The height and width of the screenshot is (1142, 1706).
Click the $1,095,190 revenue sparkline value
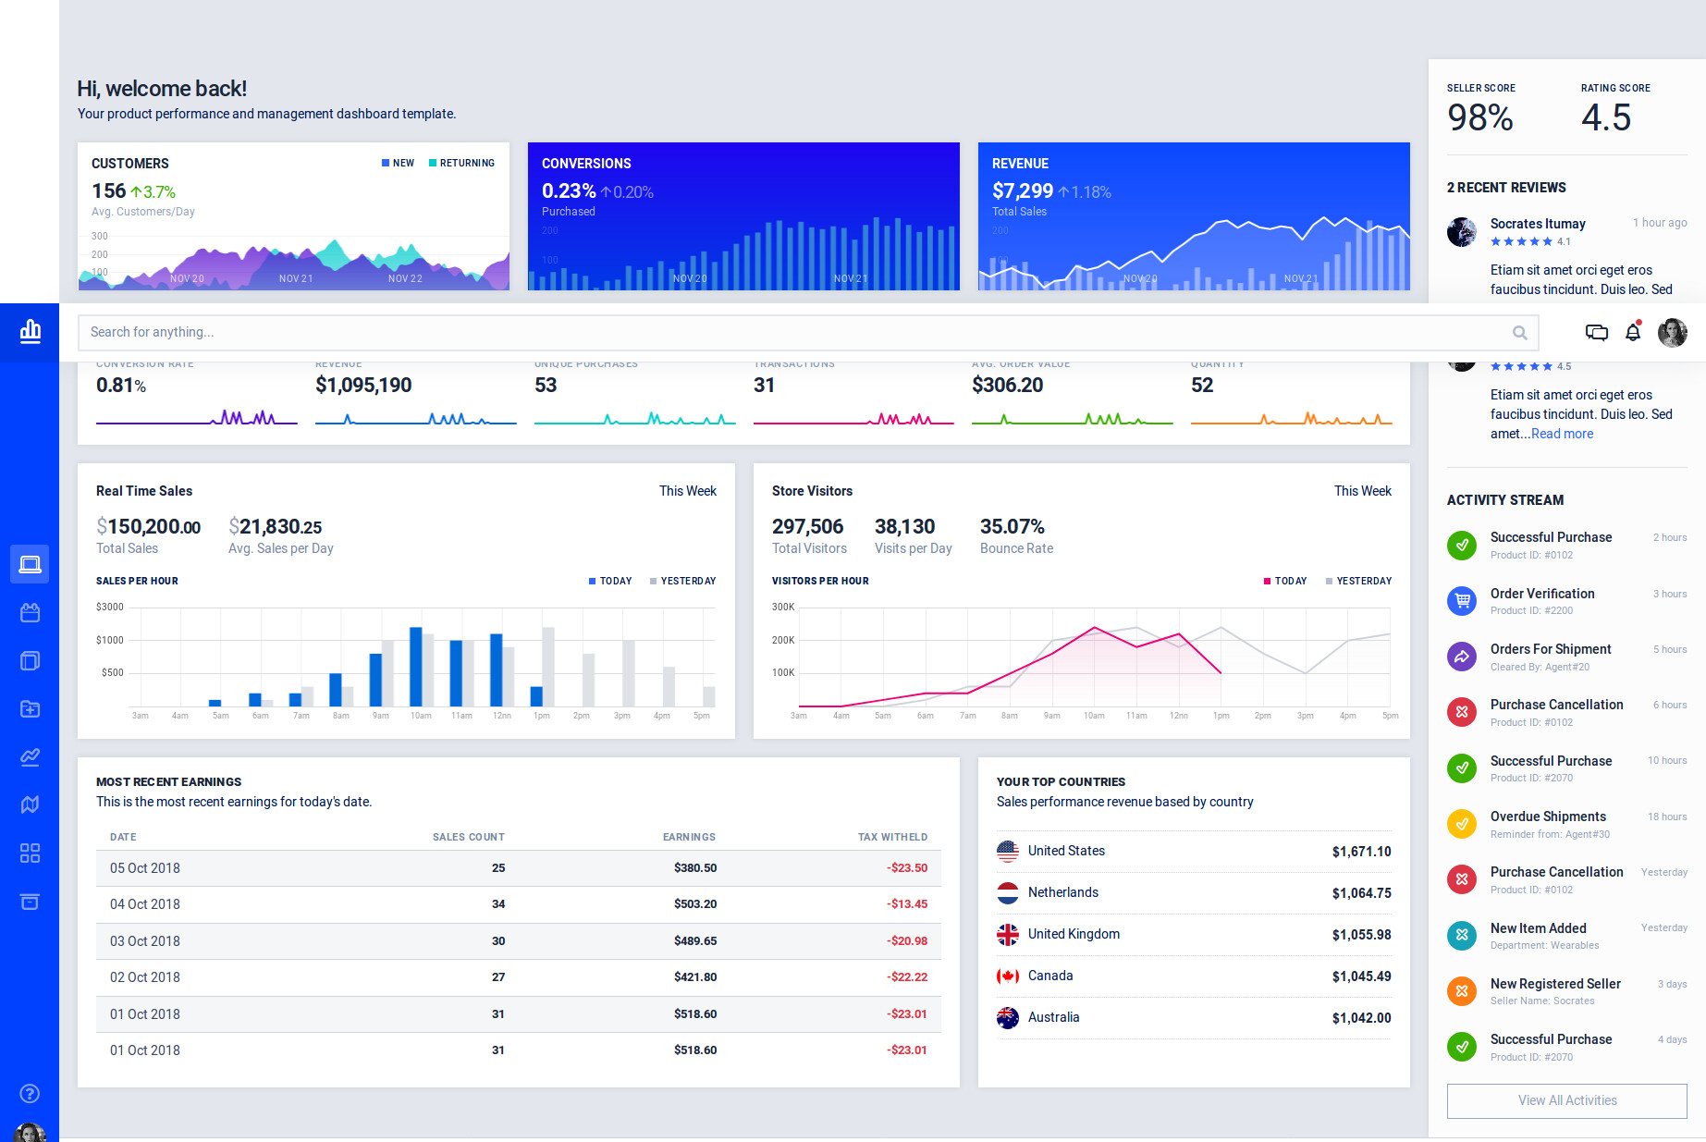(363, 386)
